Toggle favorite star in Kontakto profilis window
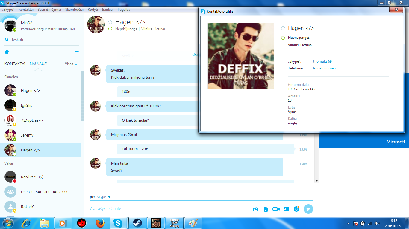 pyautogui.click(x=283, y=28)
